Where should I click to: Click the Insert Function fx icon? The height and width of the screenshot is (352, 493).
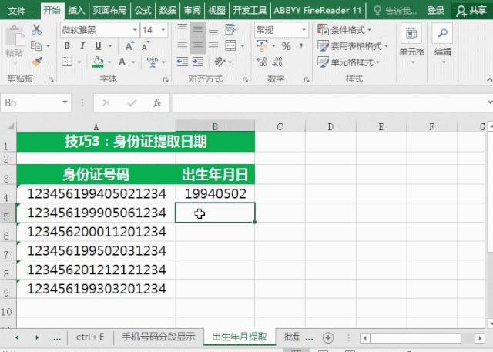click(156, 102)
